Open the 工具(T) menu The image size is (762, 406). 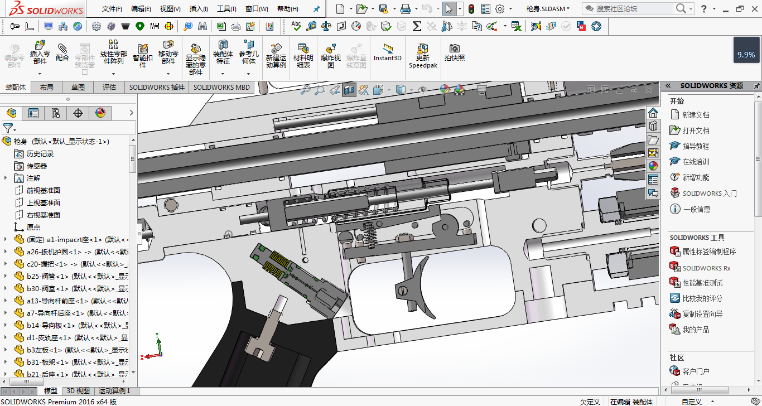click(x=226, y=9)
